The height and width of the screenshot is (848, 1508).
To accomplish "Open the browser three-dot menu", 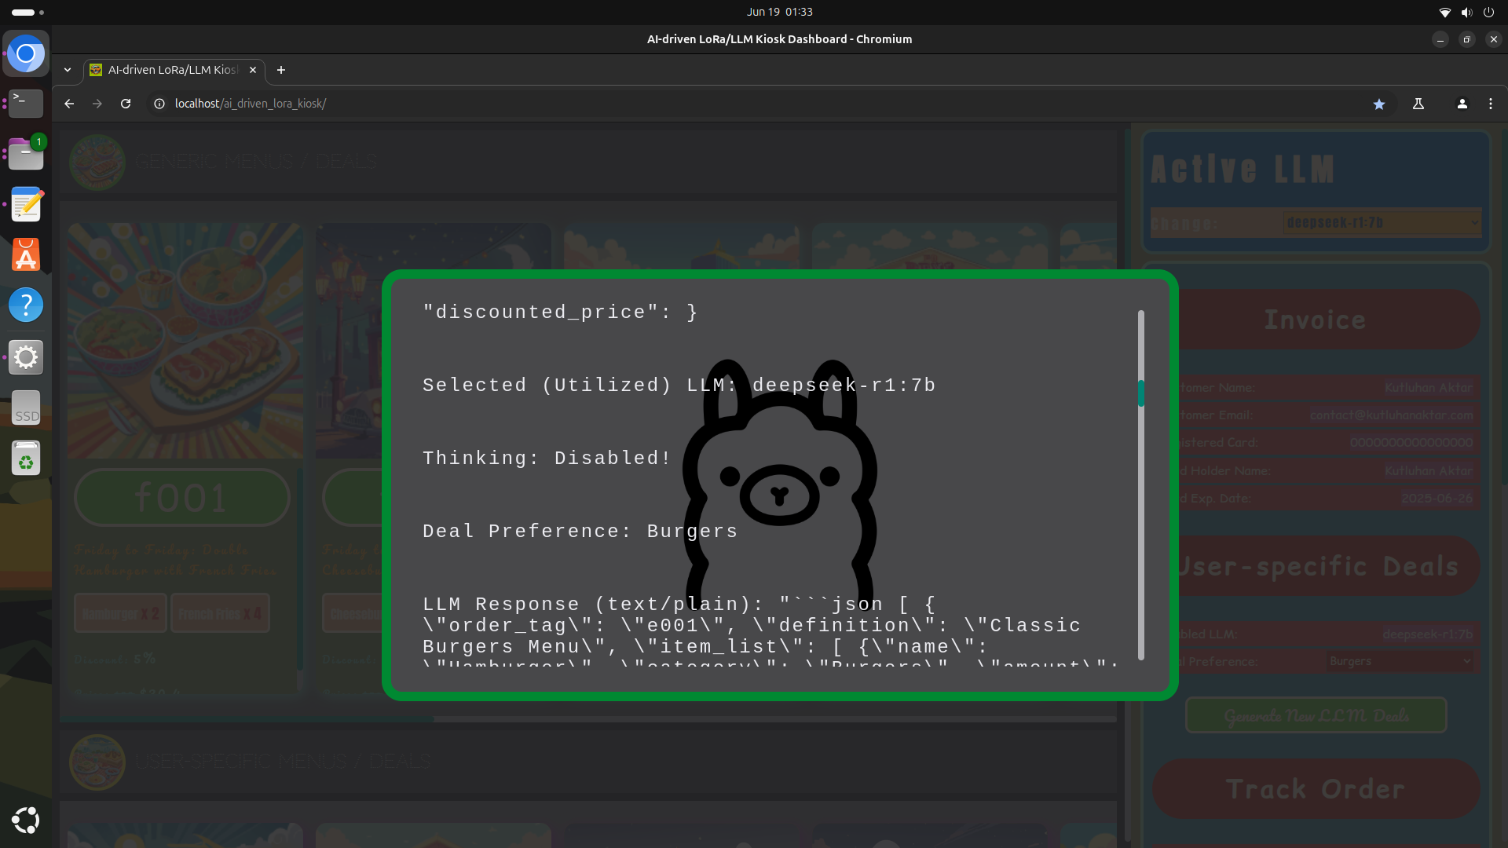I will pos(1490,104).
